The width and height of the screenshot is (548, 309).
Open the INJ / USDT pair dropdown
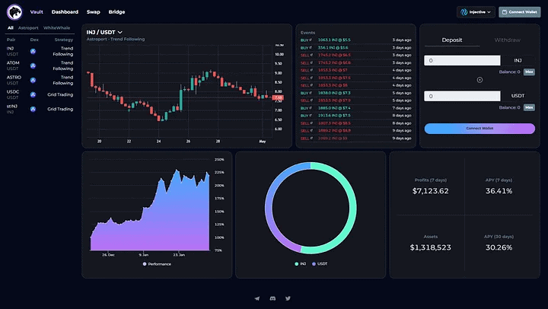coord(104,32)
